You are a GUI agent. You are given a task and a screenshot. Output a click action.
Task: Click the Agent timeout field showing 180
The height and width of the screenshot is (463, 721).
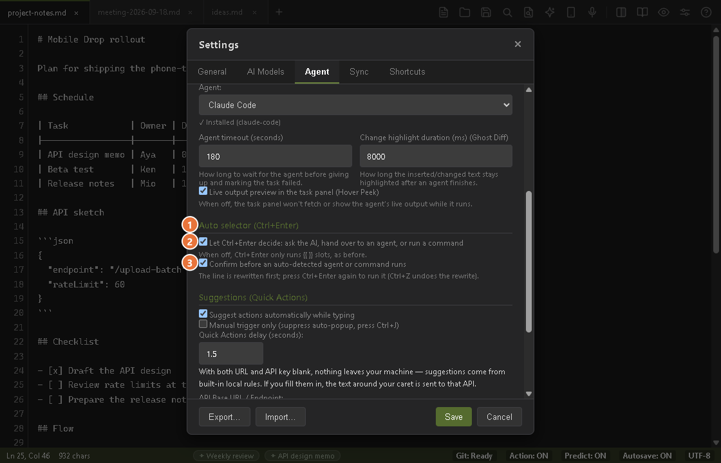[x=275, y=156]
